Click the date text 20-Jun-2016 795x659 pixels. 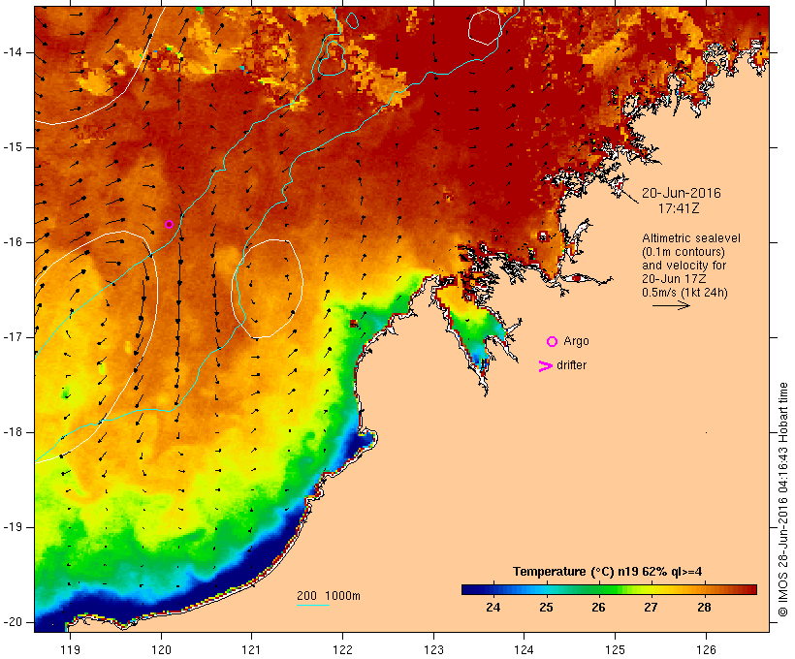(x=681, y=193)
